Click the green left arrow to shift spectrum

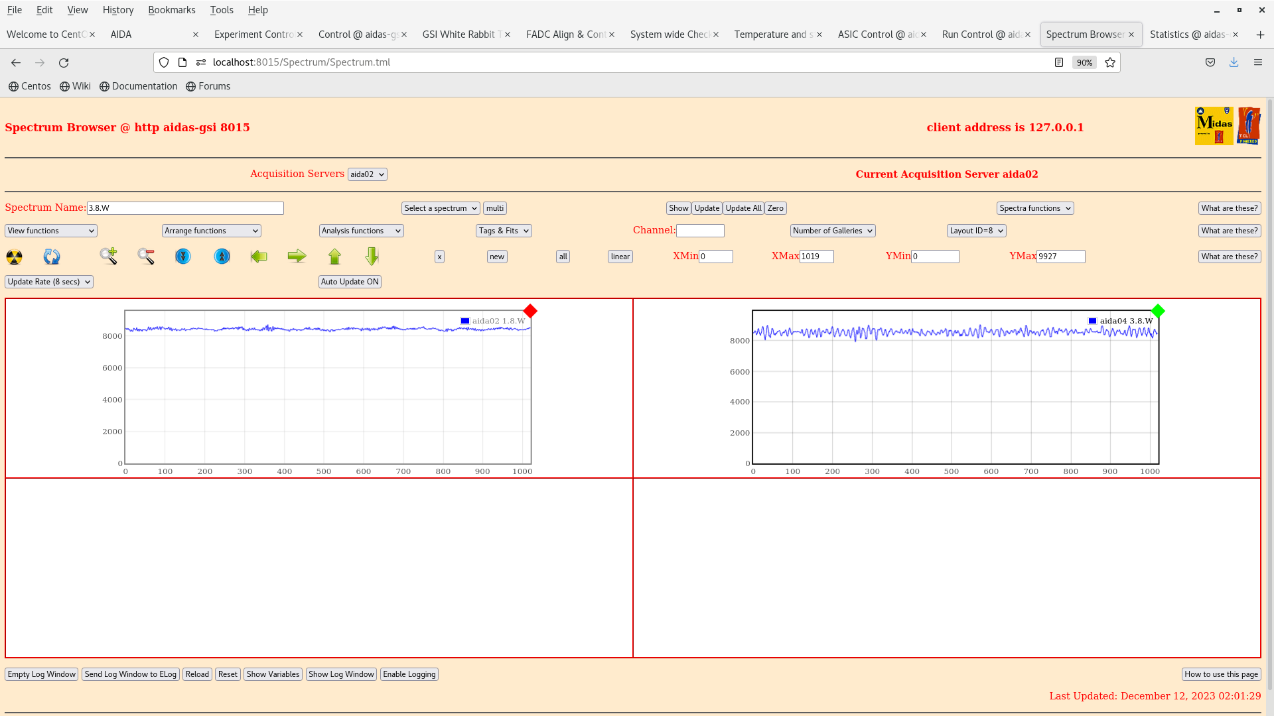pos(259,257)
